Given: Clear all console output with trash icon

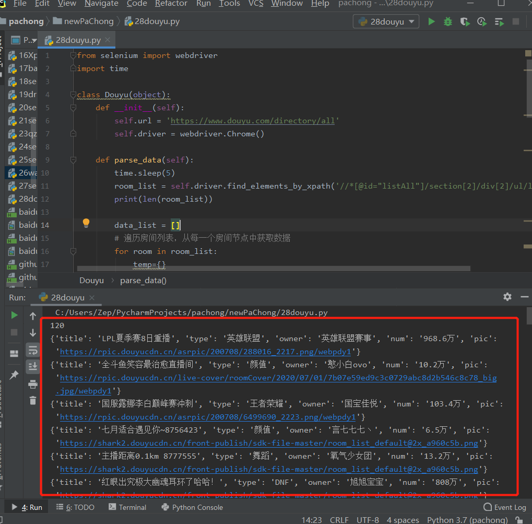Looking at the screenshot, I should coord(33,400).
